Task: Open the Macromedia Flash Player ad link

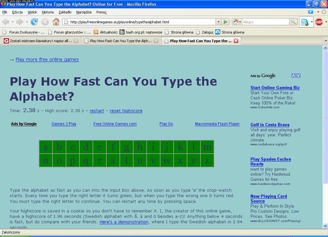Action: pos(217,124)
